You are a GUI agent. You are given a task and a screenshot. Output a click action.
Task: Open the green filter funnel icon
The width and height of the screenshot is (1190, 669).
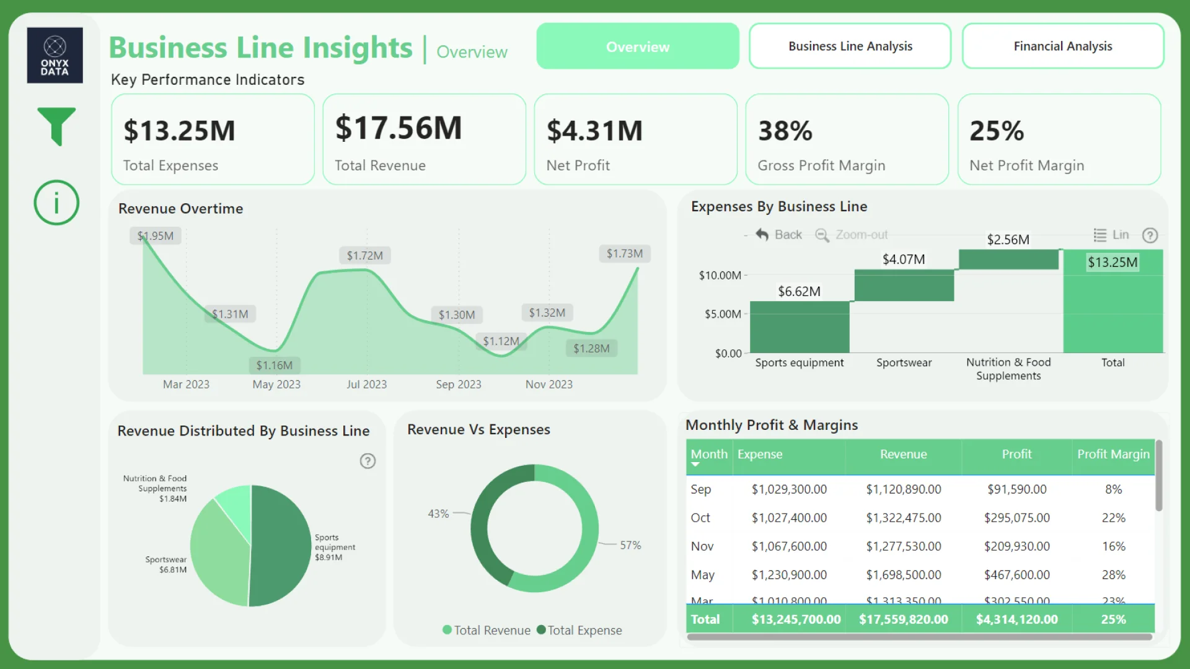(56, 126)
